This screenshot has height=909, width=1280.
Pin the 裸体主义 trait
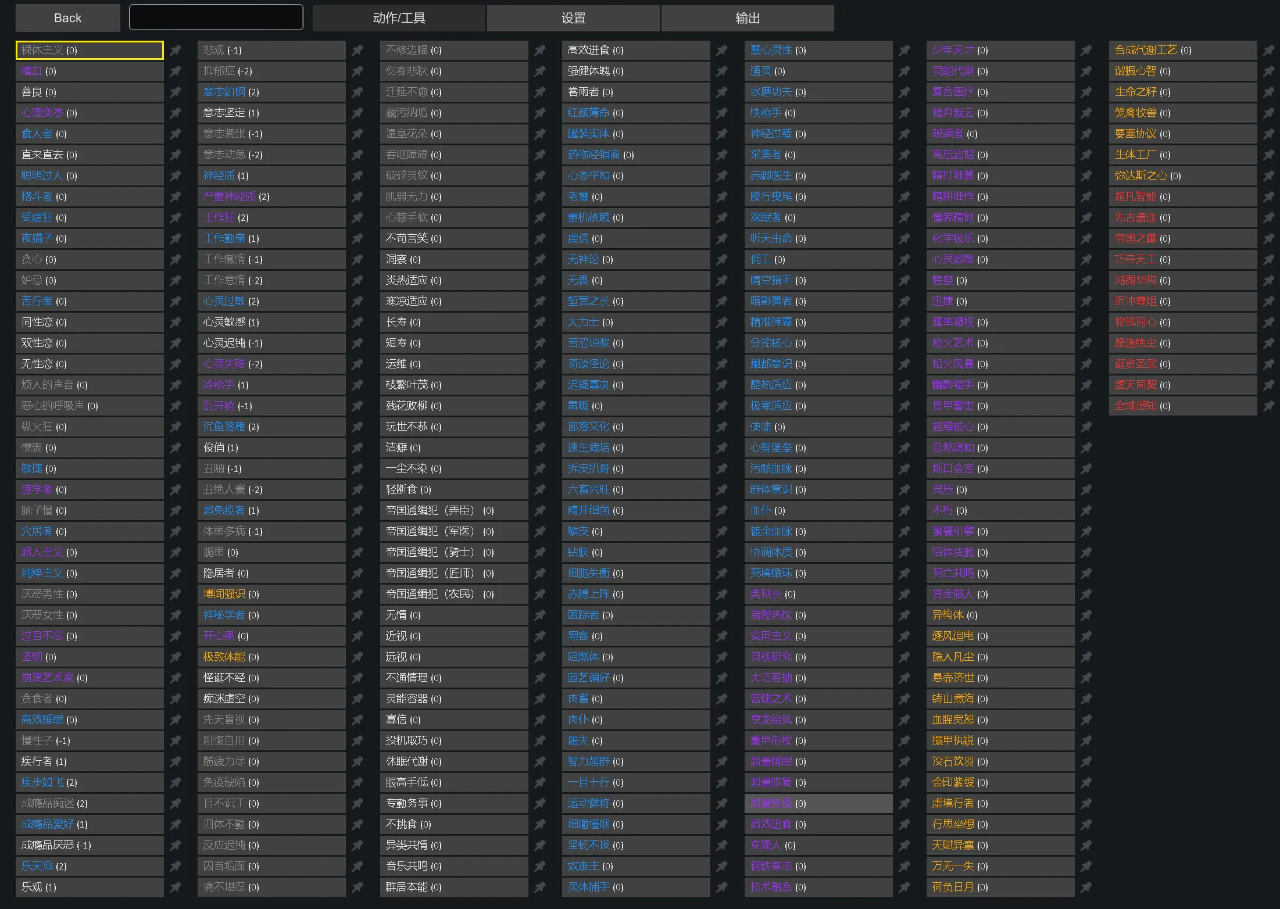175,51
